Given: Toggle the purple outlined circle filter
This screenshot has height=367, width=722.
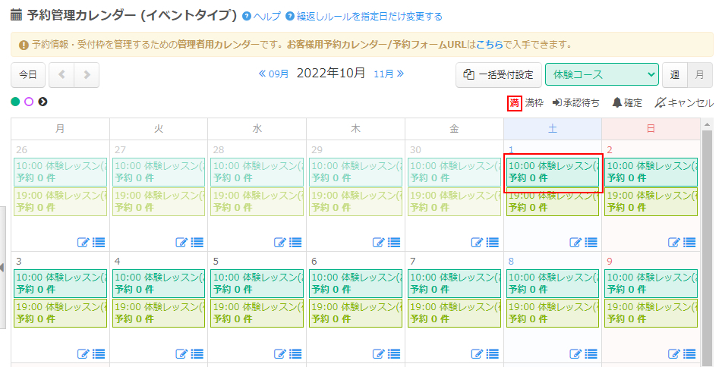Looking at the screenshot, I should click(29, 102).
